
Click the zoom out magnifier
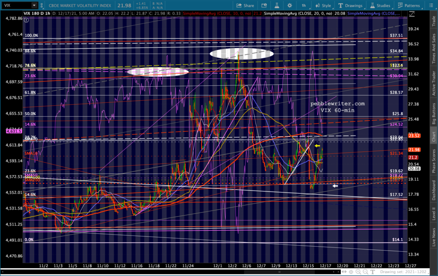365,272
